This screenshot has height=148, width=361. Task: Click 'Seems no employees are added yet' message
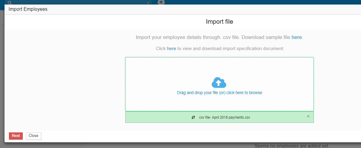pos(292,146)
